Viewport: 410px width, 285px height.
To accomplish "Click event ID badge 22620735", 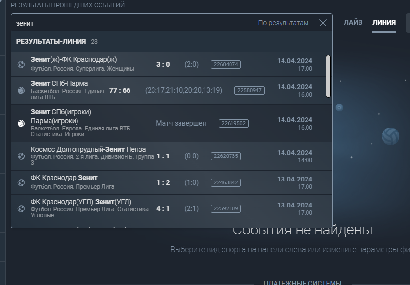I will [226, 156].
